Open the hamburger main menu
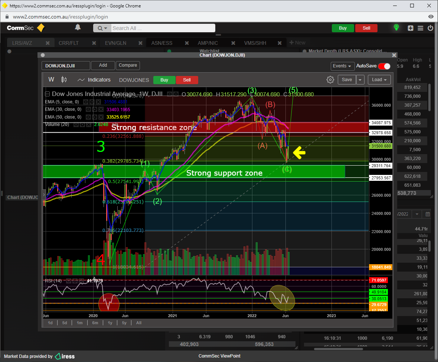The height and width of the screenshot is (362, 438). [421, 28]
